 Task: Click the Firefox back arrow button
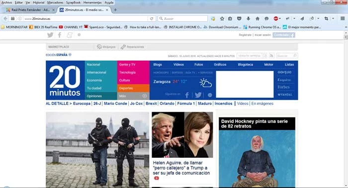(x=5, y=18)
